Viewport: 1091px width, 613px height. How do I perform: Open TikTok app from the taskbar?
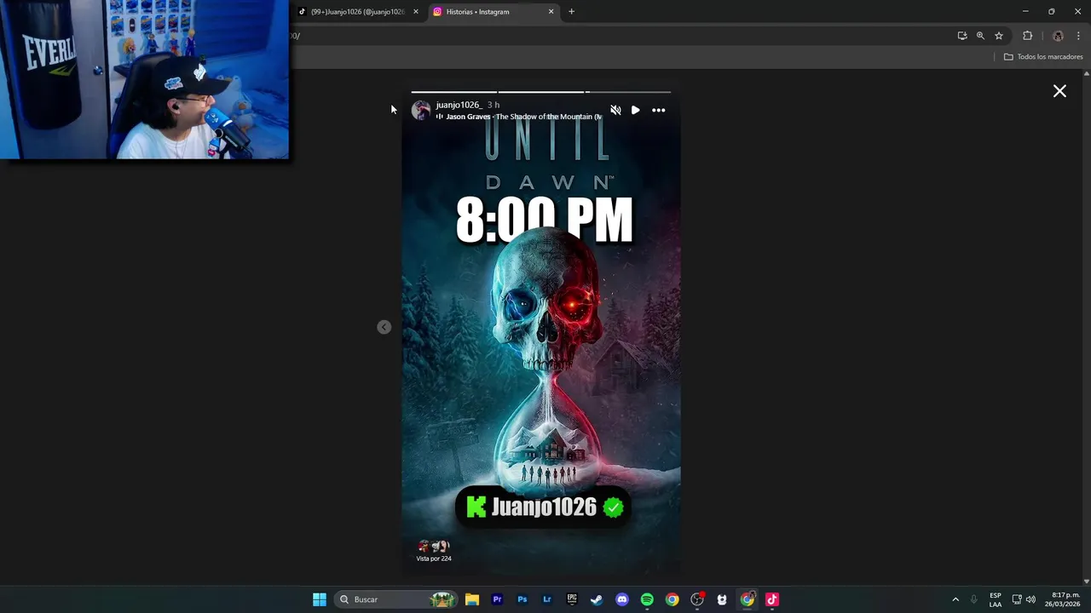[772, 599]
